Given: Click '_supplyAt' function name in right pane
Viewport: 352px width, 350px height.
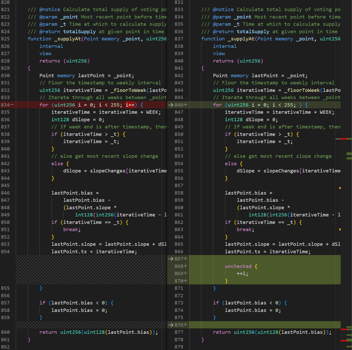Looking at the screenshot, I should [x=241, y=39].
